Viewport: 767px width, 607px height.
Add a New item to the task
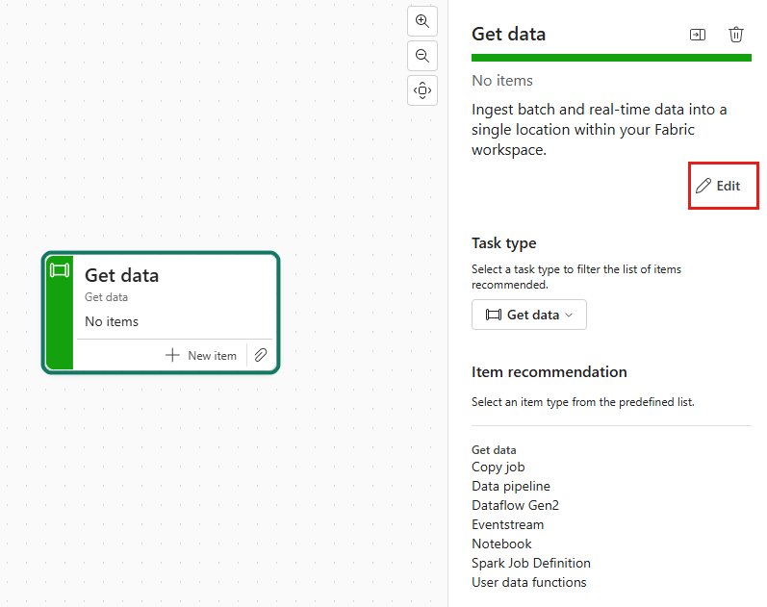click(x=201, y=355)
